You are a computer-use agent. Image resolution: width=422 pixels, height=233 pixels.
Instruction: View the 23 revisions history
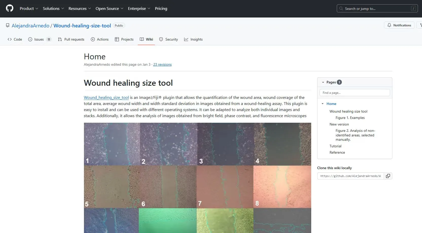pyautogui.click(x=162, y=64)
